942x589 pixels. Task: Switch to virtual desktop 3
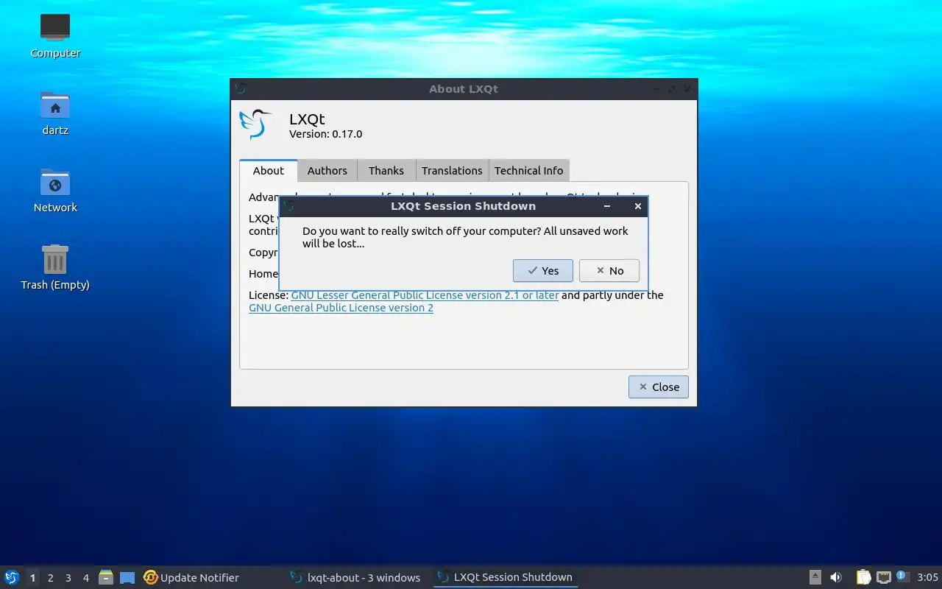point(68,578)
